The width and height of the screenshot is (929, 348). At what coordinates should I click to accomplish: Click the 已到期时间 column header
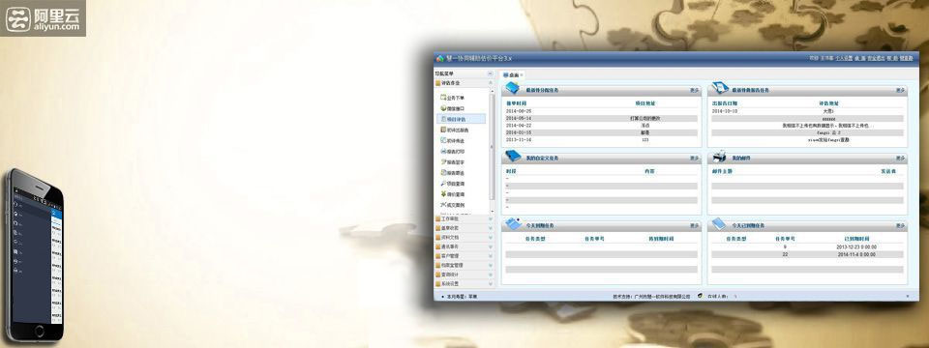pos(856,239)
